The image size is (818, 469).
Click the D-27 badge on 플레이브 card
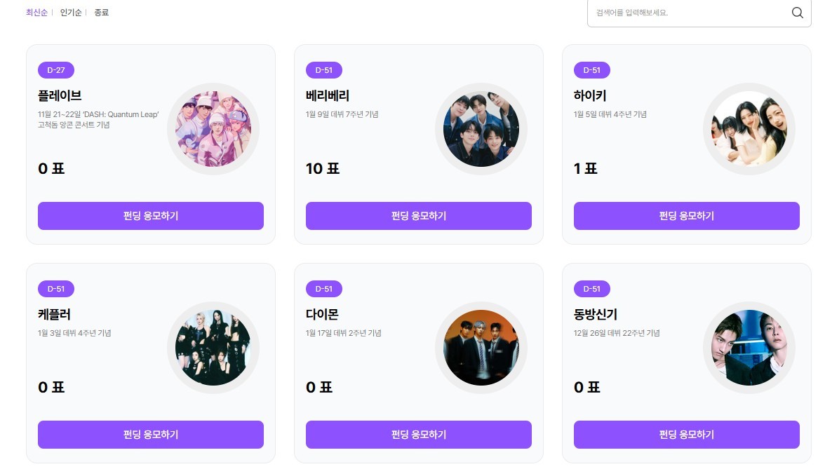(56, 70)
